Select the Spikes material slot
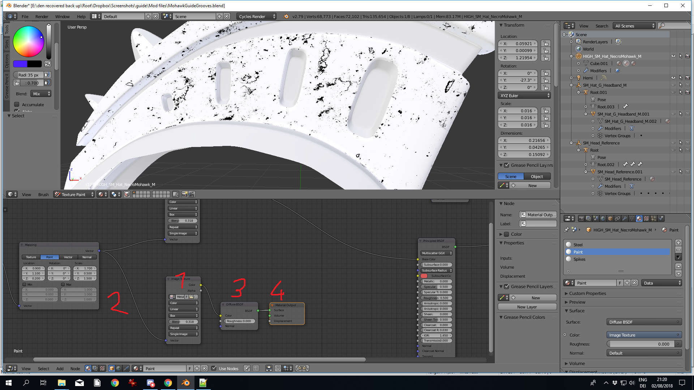 pos(579,259)
